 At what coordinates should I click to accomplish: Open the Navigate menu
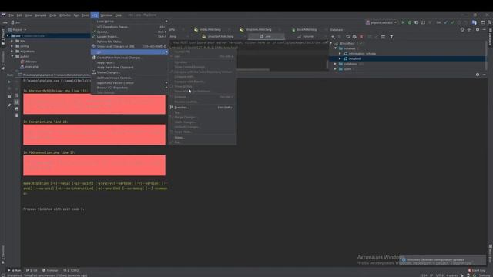[41, 15]
